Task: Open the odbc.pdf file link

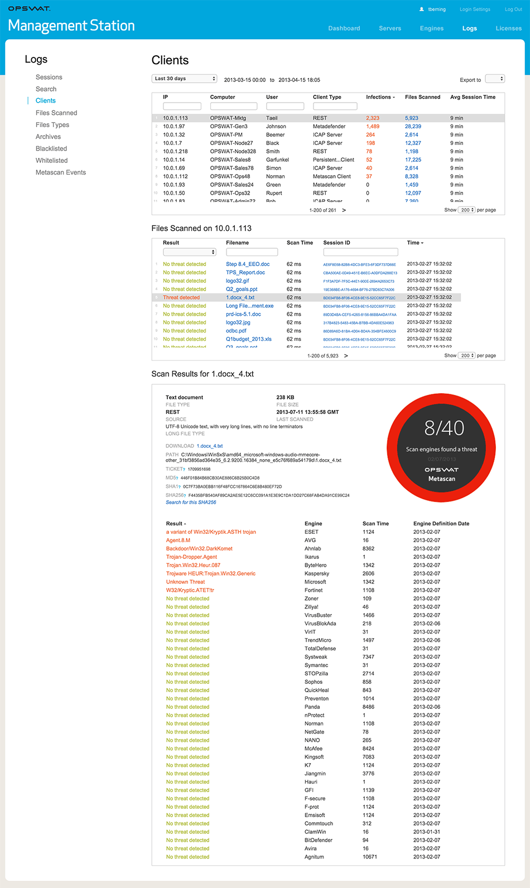Action: tap(236, 331)
